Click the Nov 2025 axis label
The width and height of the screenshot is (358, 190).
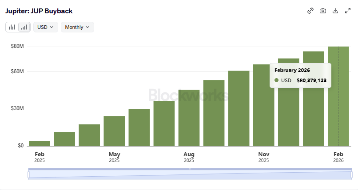pos(263,157)
